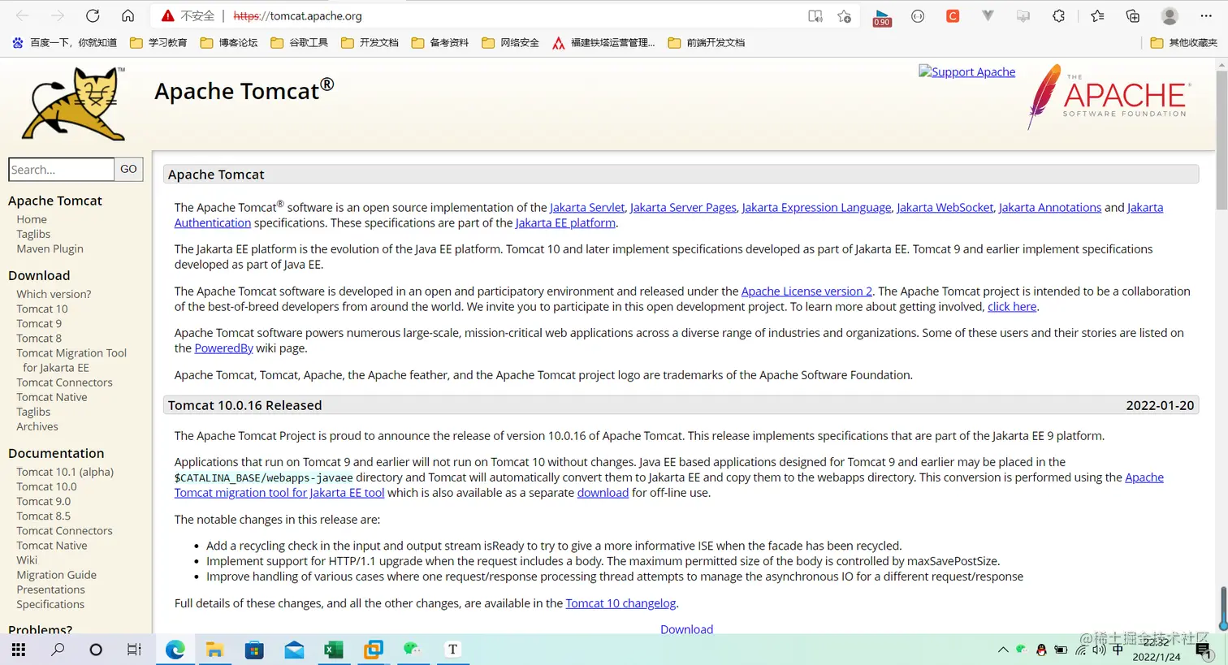Image resolution: width=1228 pixels, height=665 pixels.
Task: Open the not-secure warning triangle icon
Action: pos(167,15)
